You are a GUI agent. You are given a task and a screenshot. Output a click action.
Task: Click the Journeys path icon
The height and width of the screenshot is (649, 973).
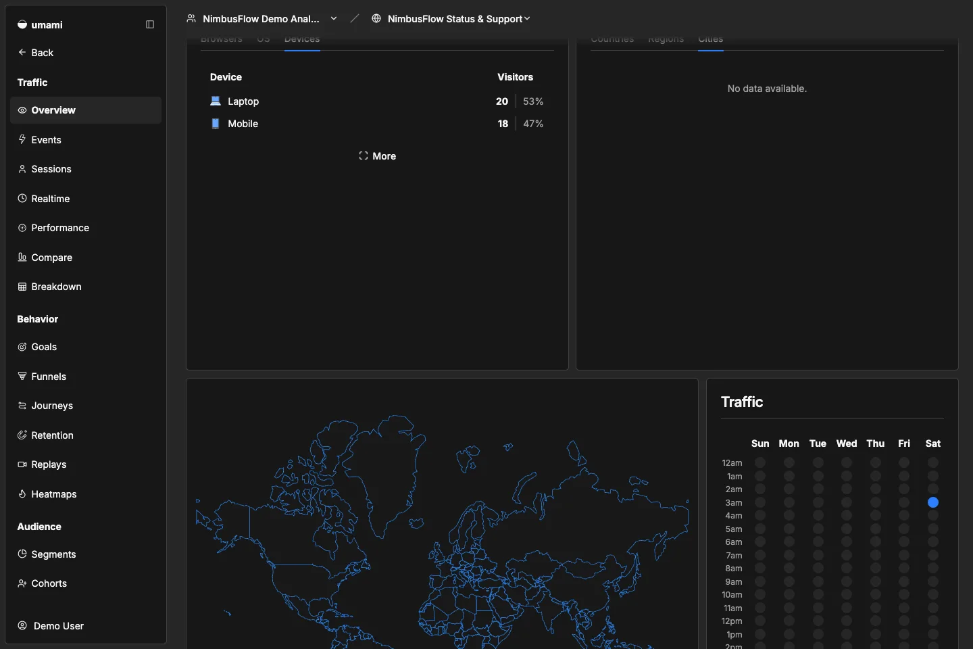click(22, 406)
